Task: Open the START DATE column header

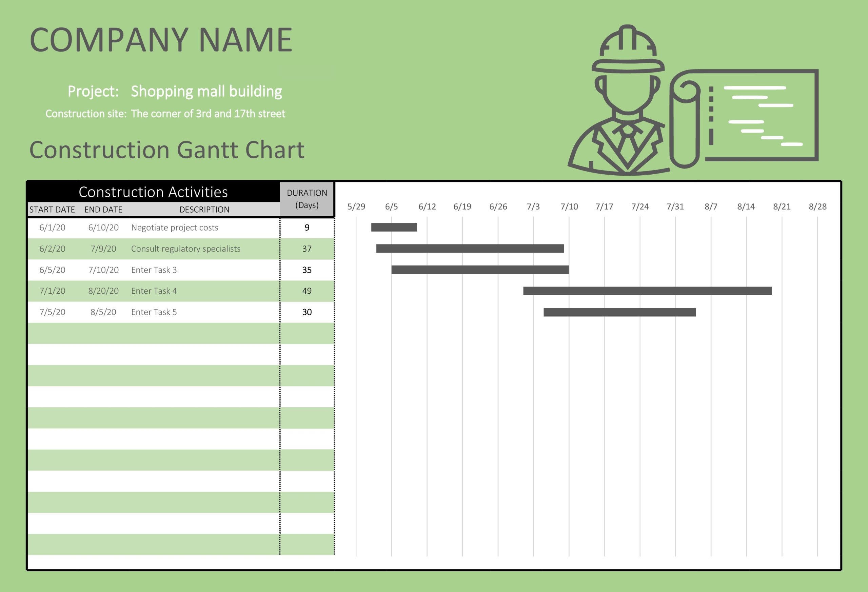Action: 52,210
